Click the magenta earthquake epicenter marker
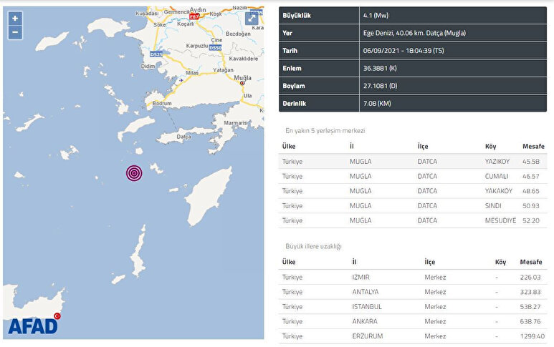The width and height of the screenshot is (554, 347). click(x=134, y=172)
